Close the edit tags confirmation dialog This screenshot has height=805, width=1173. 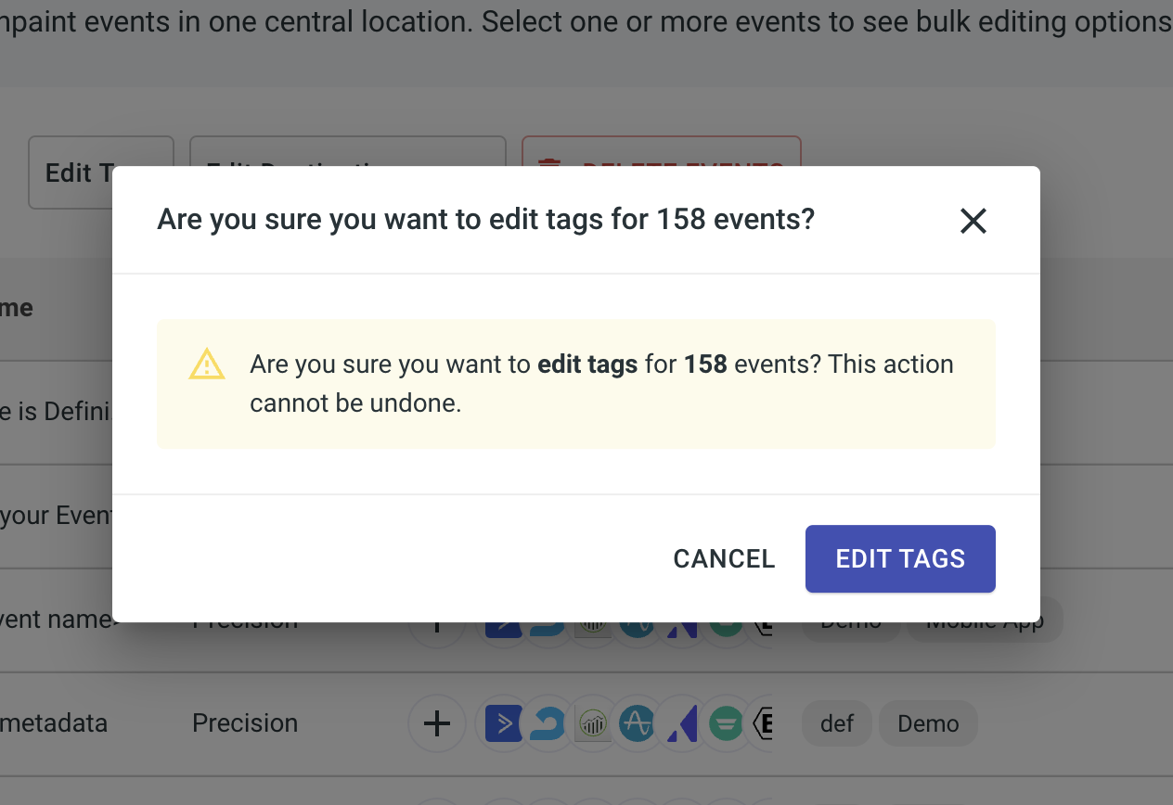pos(973,221)
